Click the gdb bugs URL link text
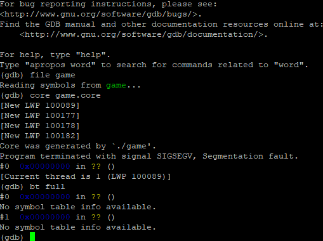 coord(101,15)
